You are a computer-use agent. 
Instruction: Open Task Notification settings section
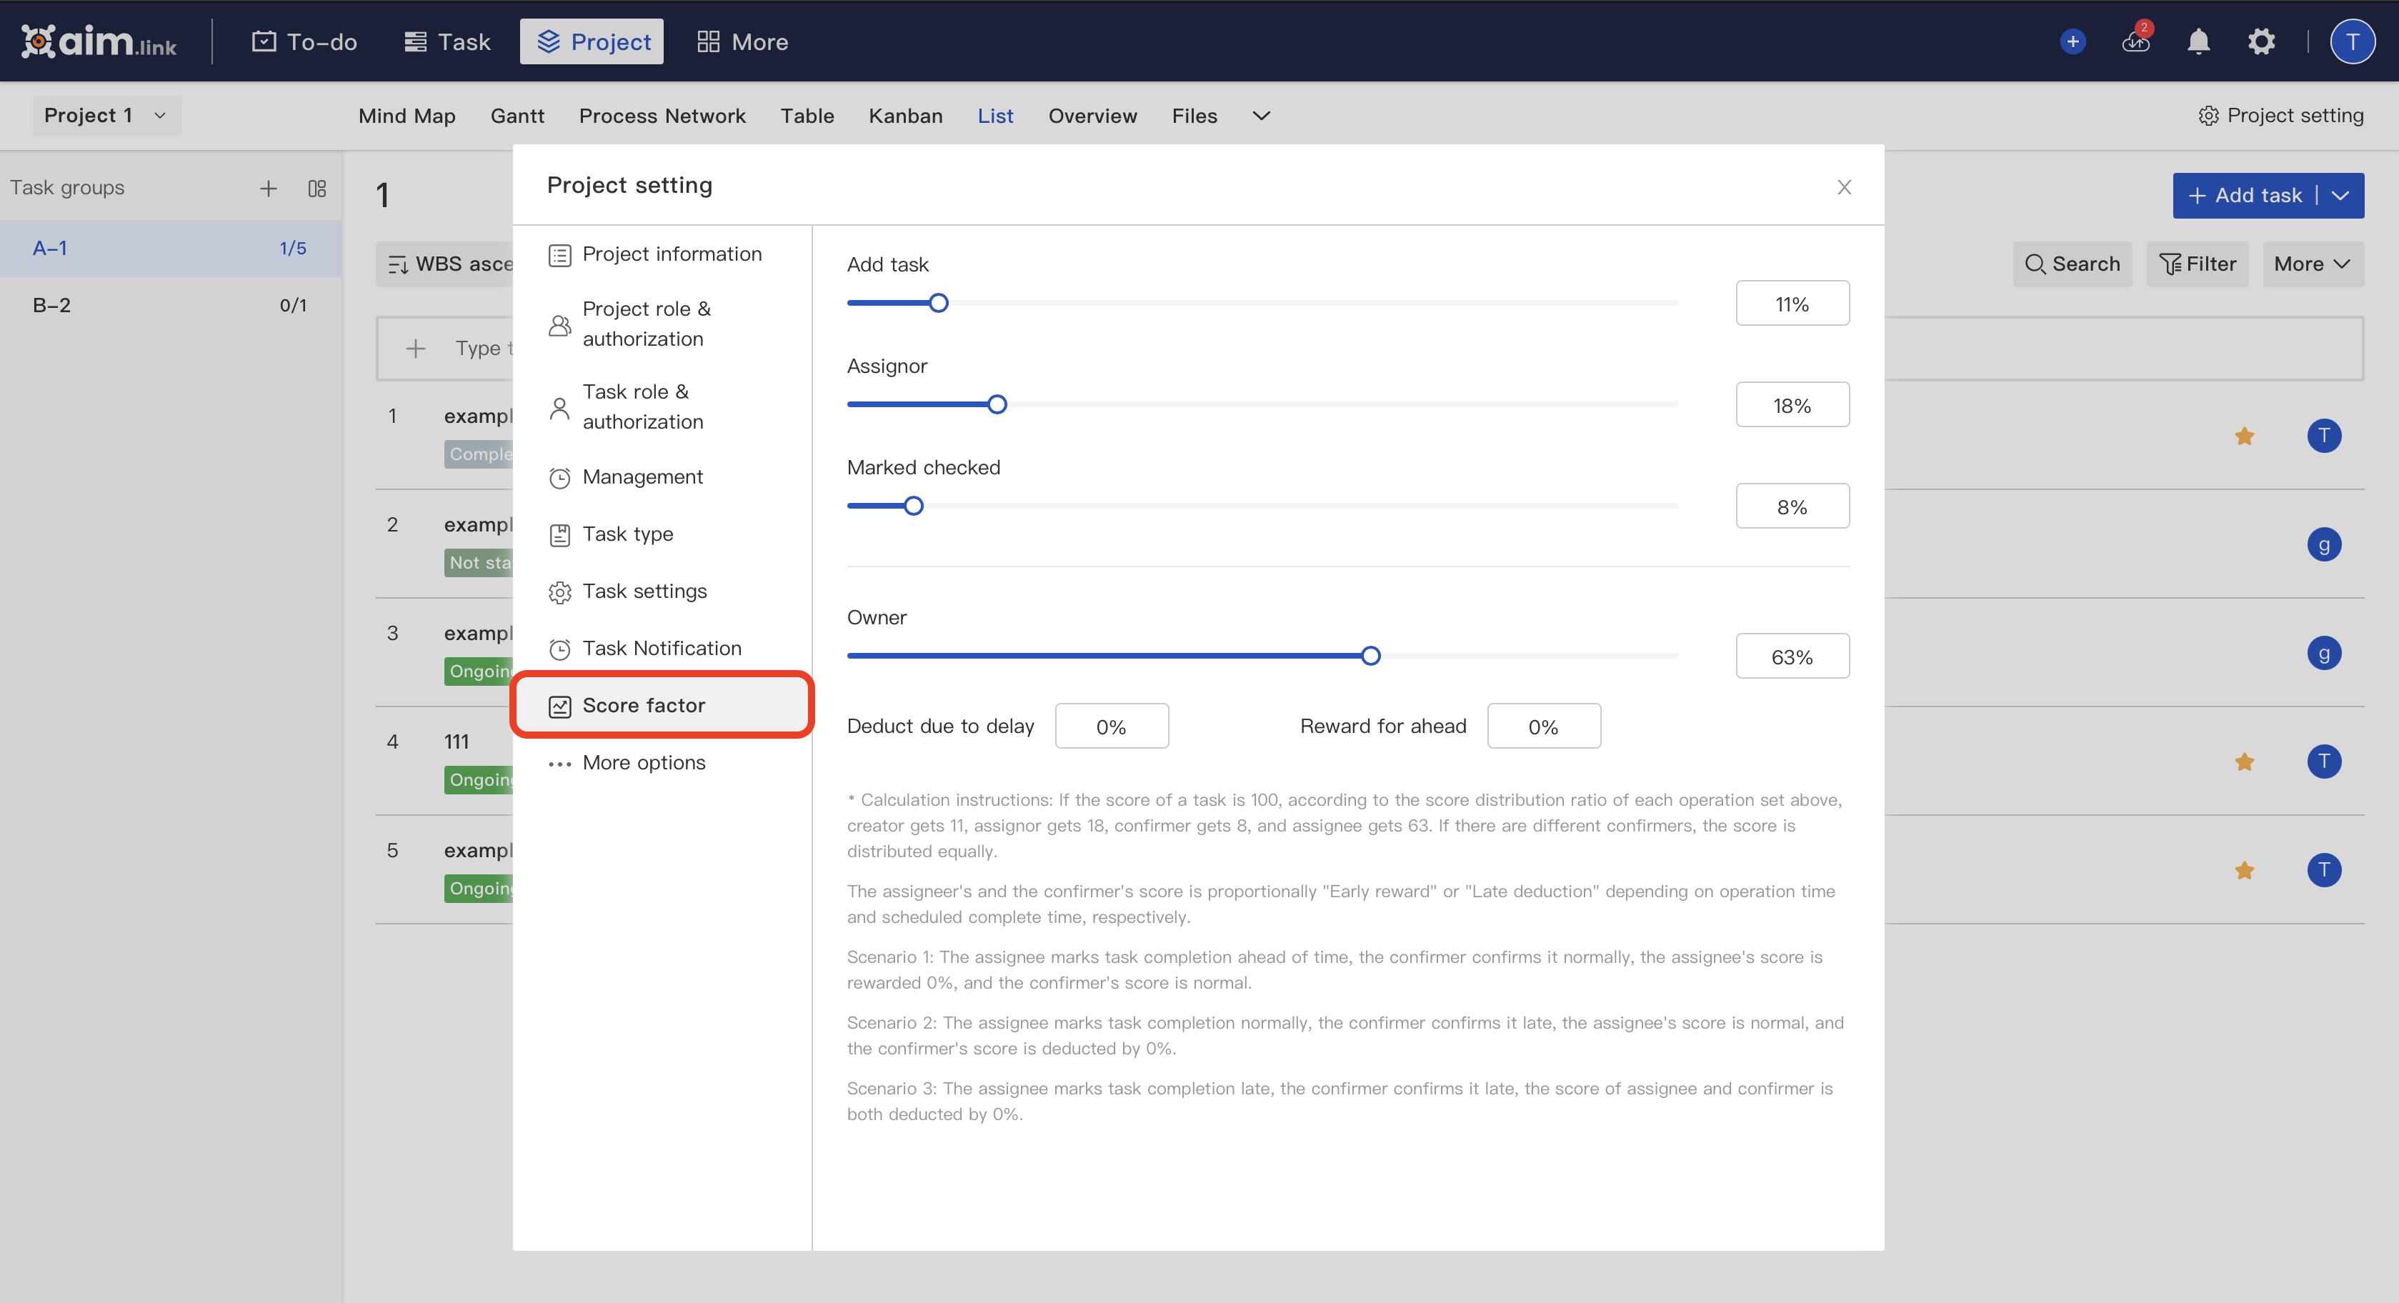point(662,648)
